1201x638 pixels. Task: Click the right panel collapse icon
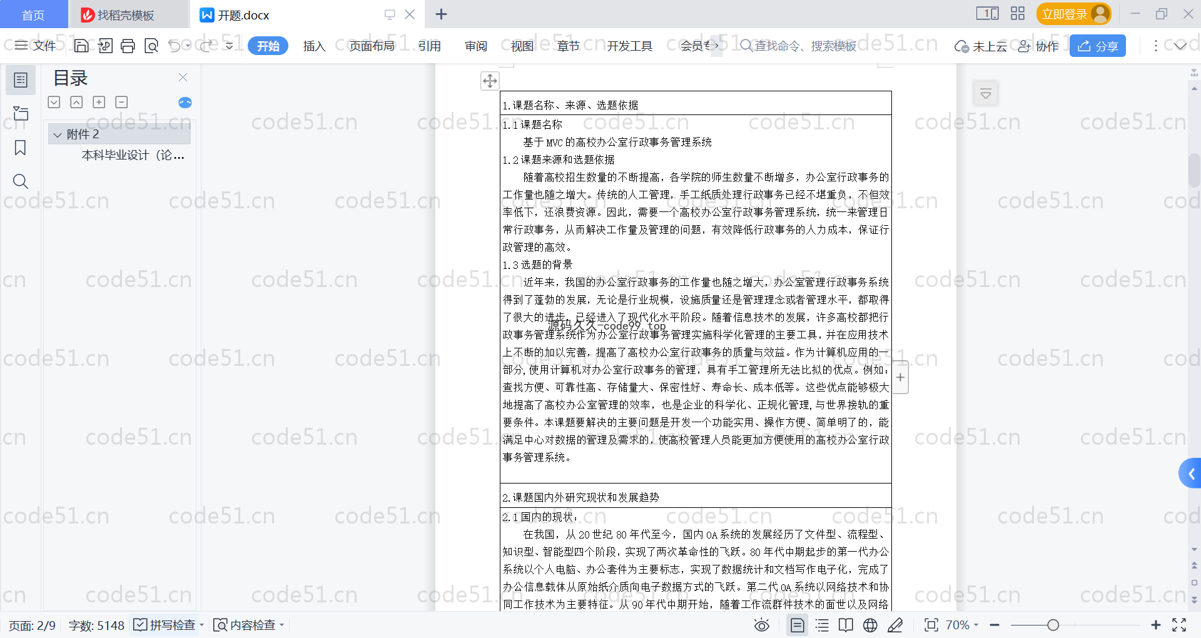[x=986, y=94]
